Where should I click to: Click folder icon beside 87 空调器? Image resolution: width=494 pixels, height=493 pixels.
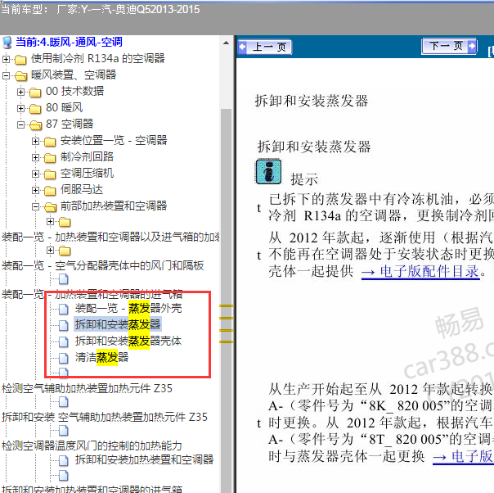click(36, 125)
